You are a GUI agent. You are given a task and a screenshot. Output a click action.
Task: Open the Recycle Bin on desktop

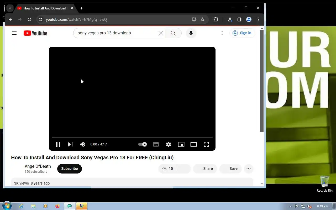[325, 184]
